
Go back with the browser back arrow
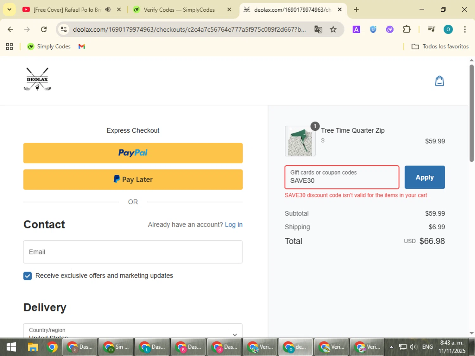point(10,29)
